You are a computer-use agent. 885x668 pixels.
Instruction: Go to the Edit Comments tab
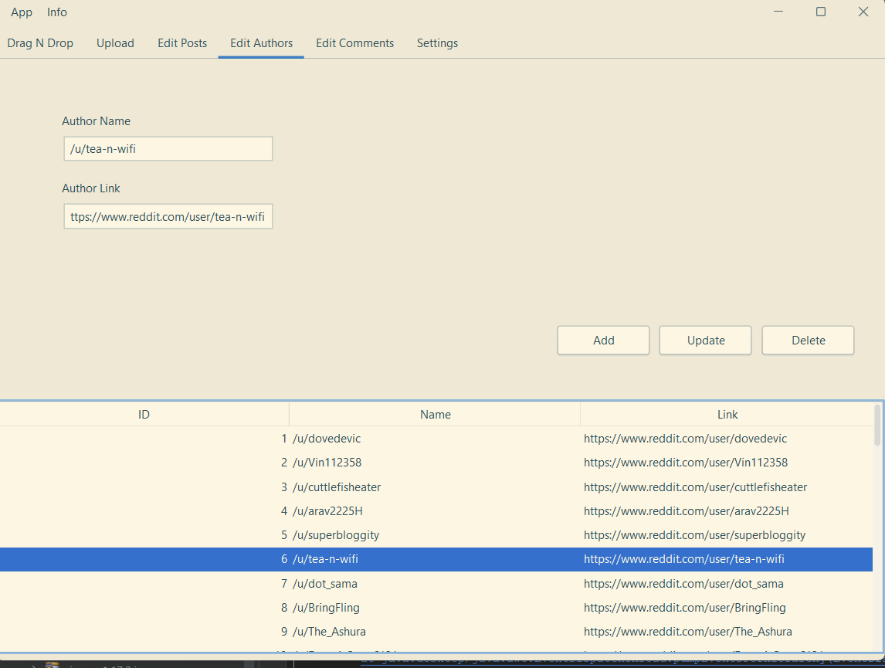(x=355, y=43)
